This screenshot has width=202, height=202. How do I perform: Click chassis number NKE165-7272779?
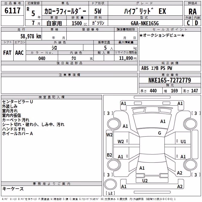tap(170, 80)
